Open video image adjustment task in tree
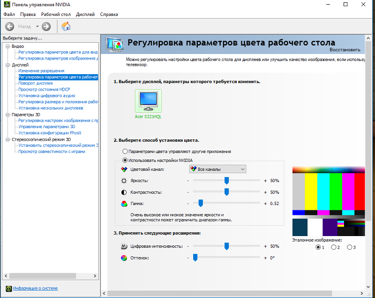Viewport: 375px width, 298px height. 58,58
